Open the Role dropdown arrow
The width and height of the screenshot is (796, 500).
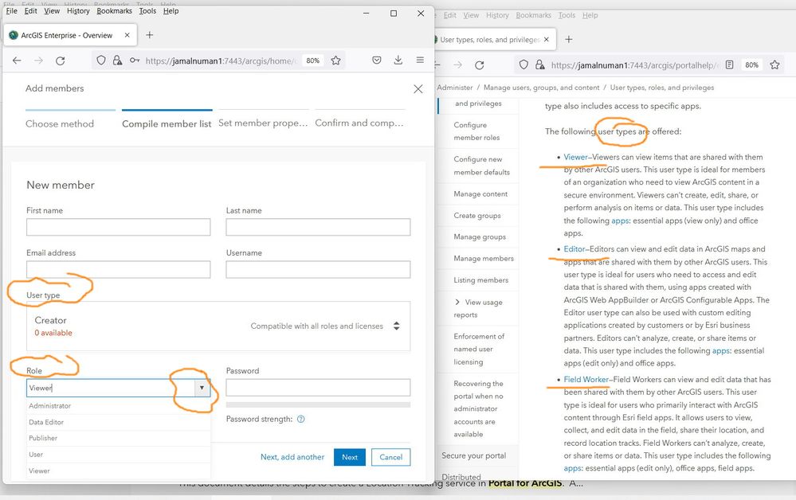coord(202,388)
